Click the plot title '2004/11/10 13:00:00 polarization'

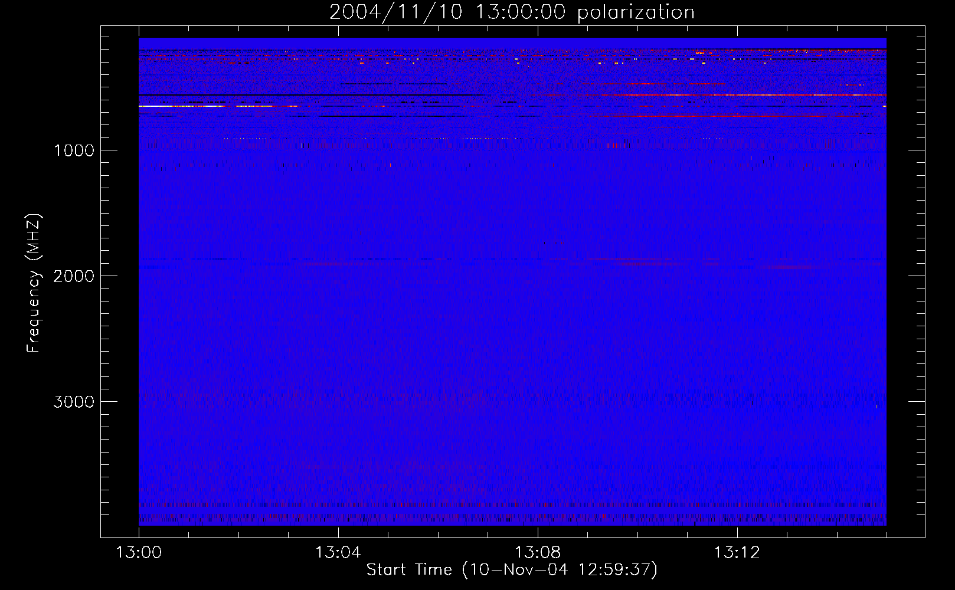tap(512, 12)
